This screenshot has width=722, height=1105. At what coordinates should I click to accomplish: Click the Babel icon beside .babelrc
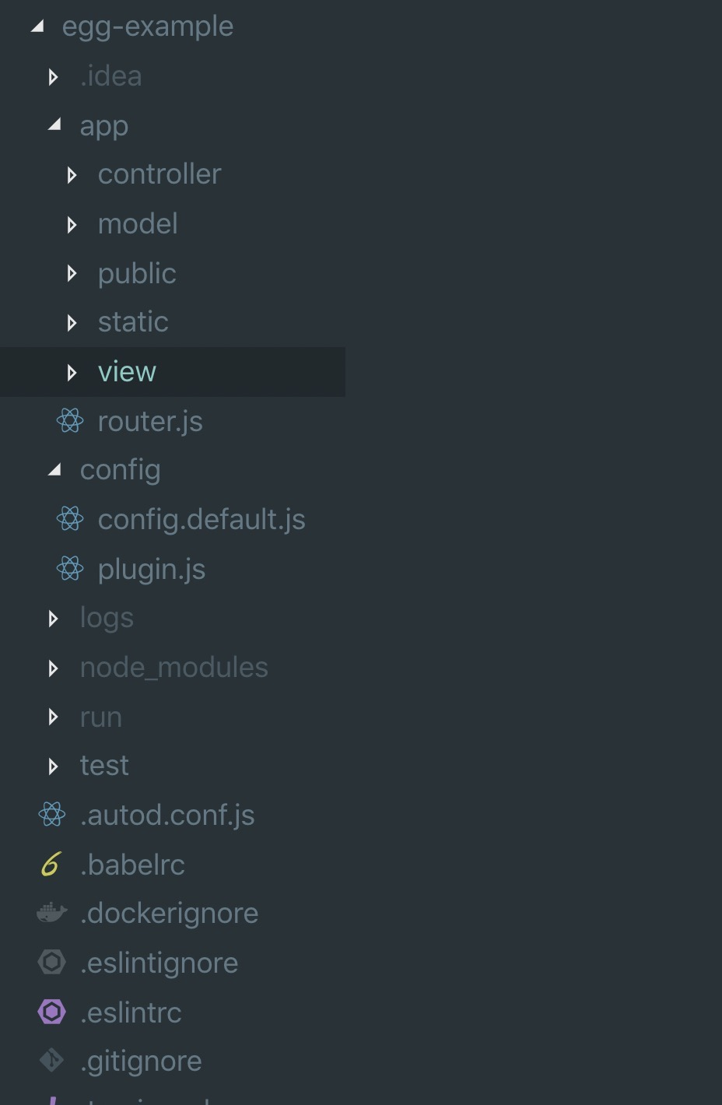51,865
